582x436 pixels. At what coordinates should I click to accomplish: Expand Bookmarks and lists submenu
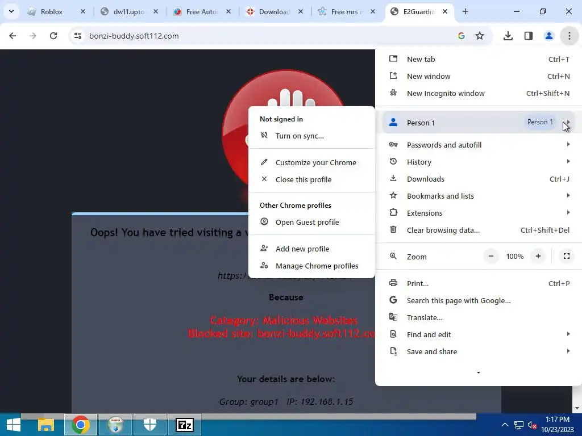(479, 196)
